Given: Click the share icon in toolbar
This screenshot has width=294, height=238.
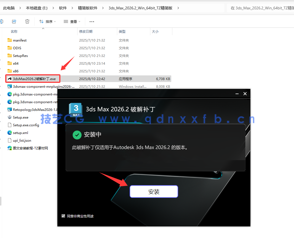Looking at the screenshot, I should [14, 21].
